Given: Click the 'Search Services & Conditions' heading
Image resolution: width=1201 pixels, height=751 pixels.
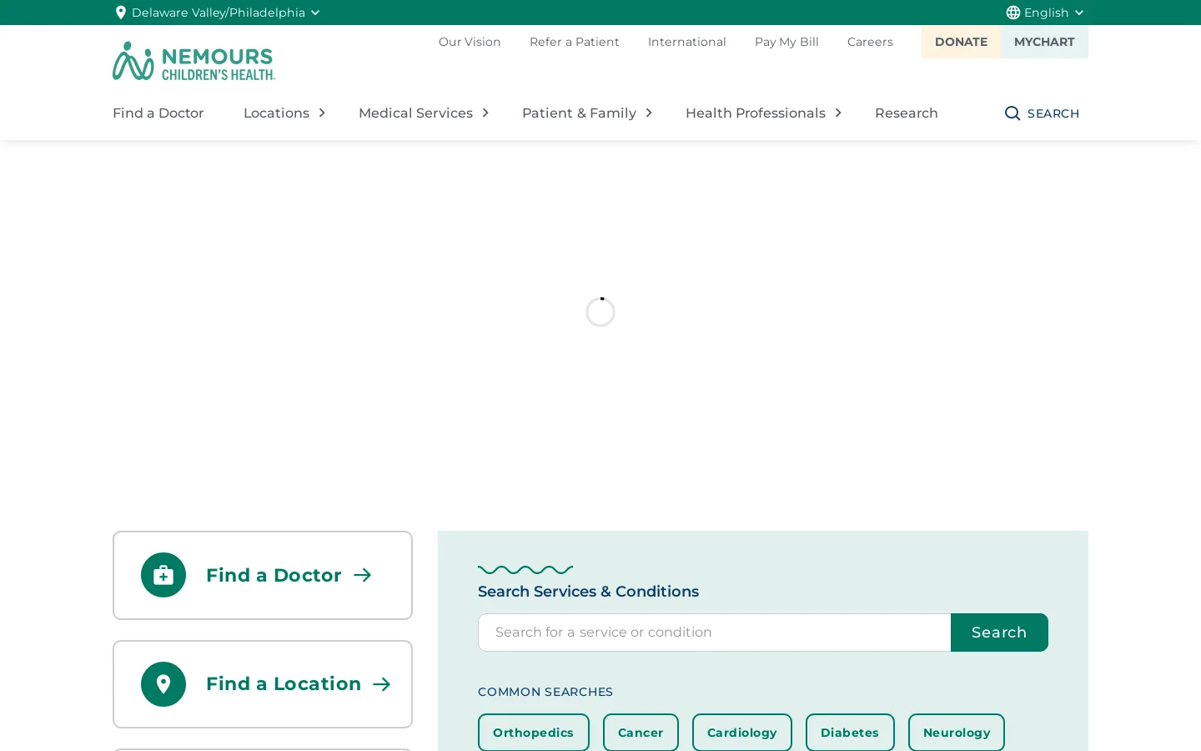Looking at the screenshot, I should click(x=588, y=592).
